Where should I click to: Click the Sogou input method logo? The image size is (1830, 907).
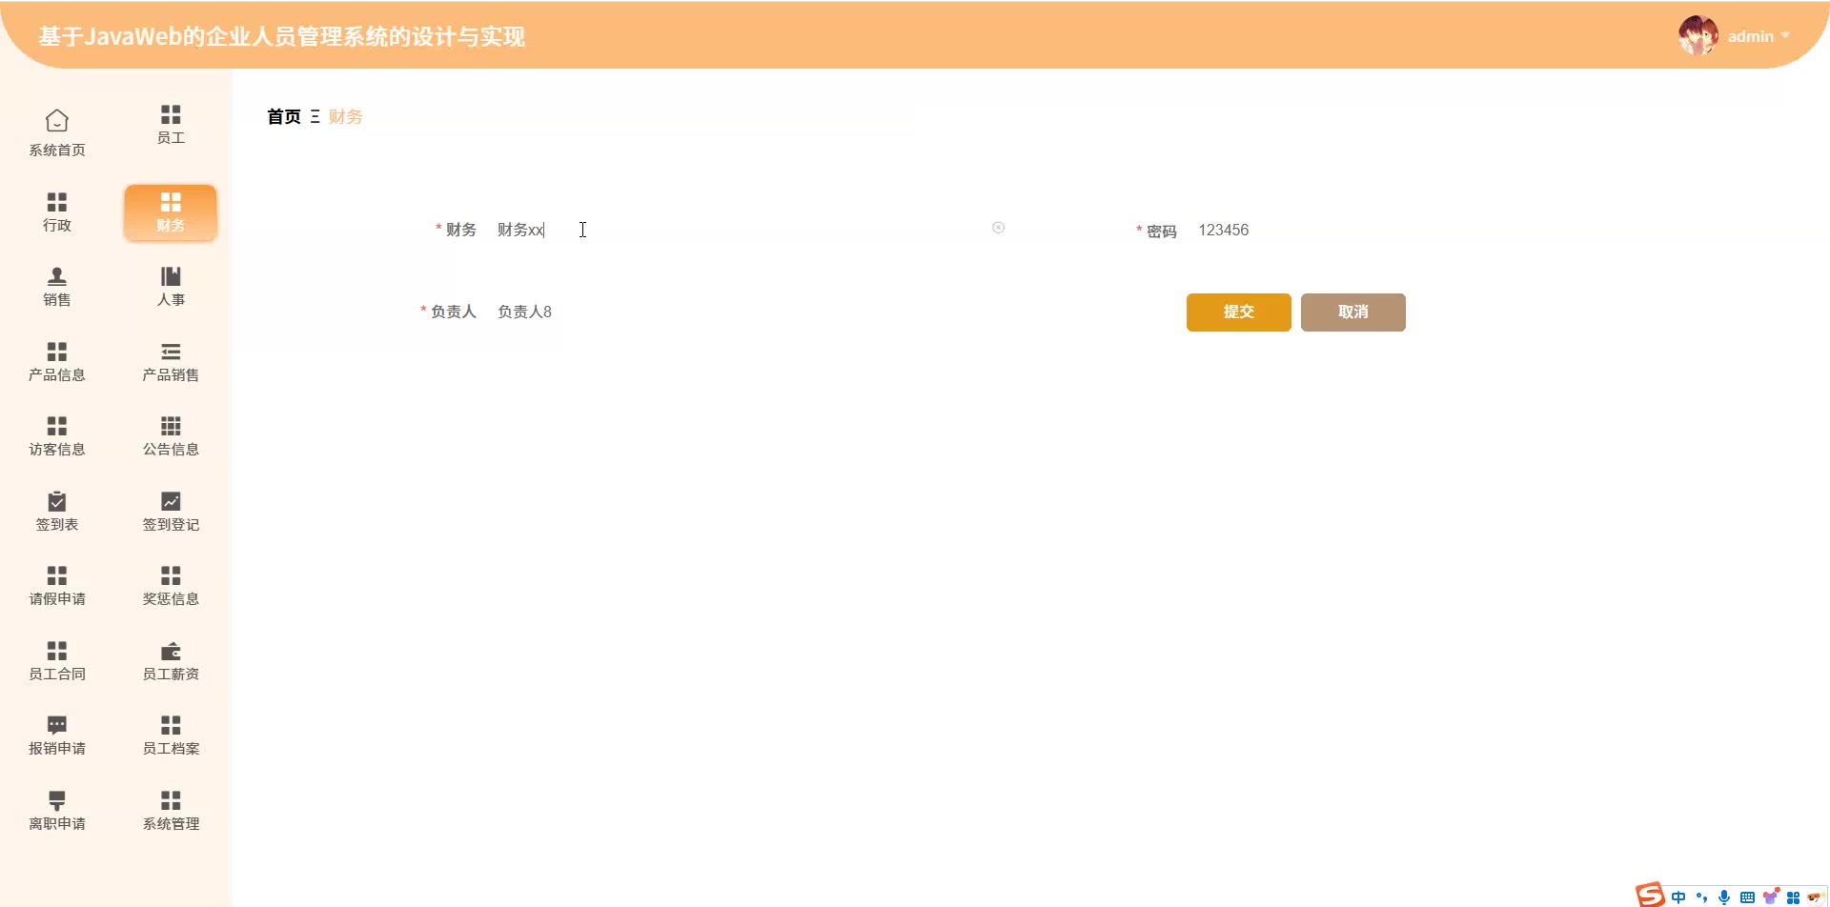click(1650, 895)
